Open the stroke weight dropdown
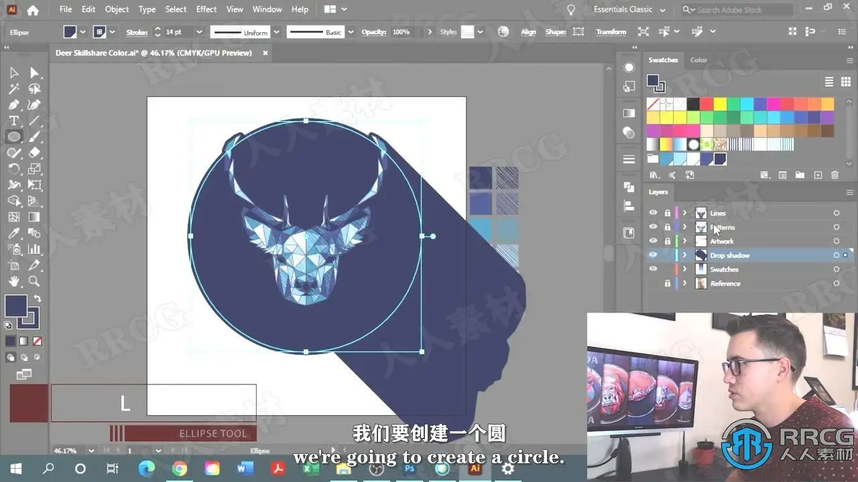Image resolution: width=858 pixels, height=482 pixels. [199, 32]
